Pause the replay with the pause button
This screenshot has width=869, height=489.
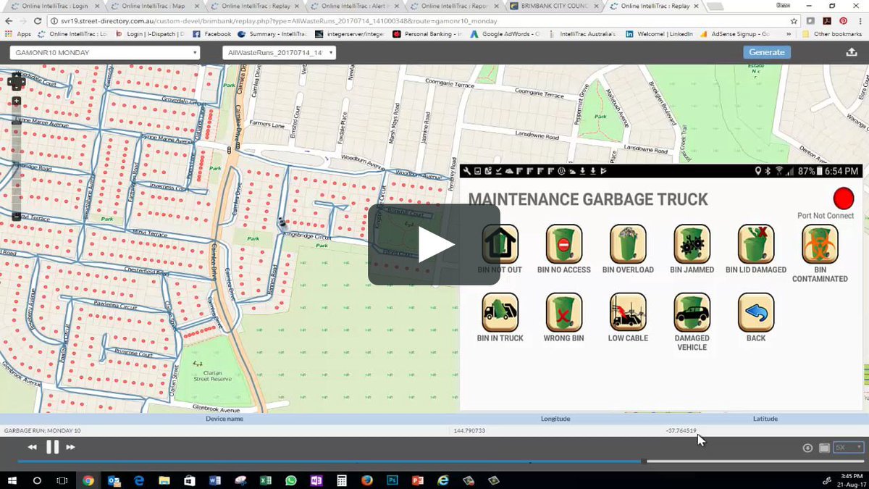click(x=51, y=446)
